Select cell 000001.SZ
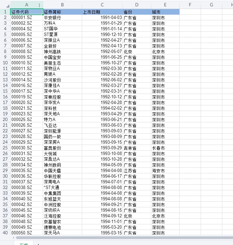 click(27, 17)
